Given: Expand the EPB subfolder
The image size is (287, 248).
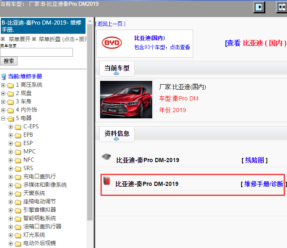Looking at the screenshot, I should pos(10,135).
